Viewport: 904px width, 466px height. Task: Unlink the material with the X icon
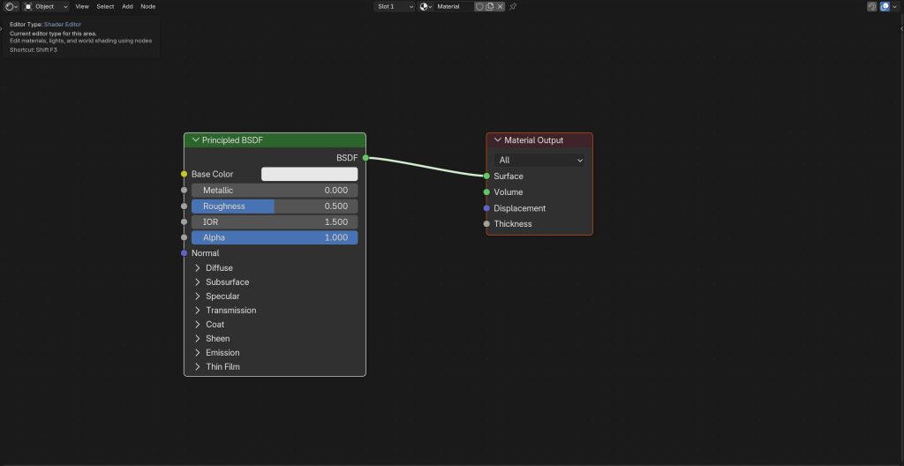tap(501, 6)
